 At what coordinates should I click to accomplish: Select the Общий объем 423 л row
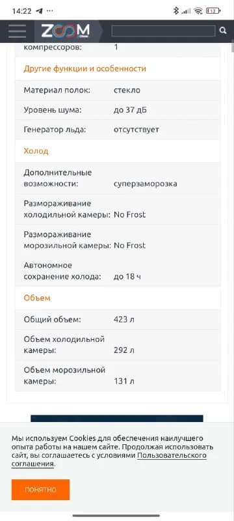click(x=118, y=320)
